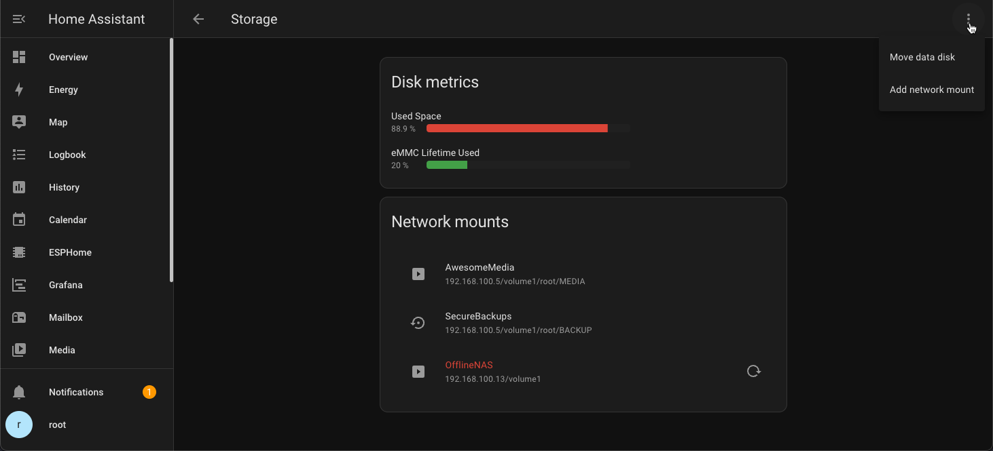Click the 192.168.100.13/volume1 path
The image size is (993, 451).
click(x=493, y=379)
